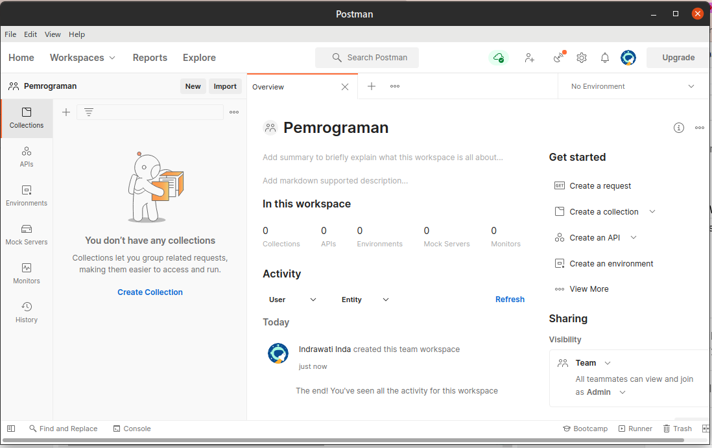Image resolution: width=712 pixels, height=448 pixels.
Task: Open the History sidebar section
Action: [27, 312]
